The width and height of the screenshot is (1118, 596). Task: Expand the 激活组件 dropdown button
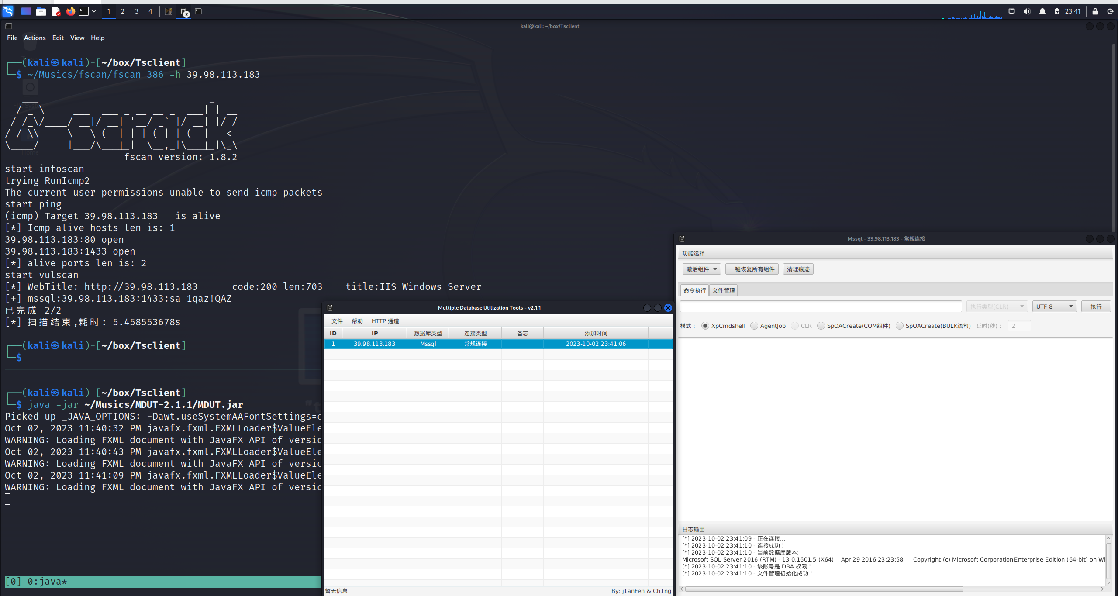point(701,269)
